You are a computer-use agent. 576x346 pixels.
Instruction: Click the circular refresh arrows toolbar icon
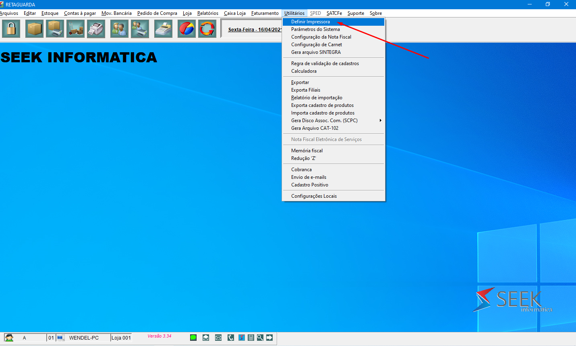[x=207, y=29]
